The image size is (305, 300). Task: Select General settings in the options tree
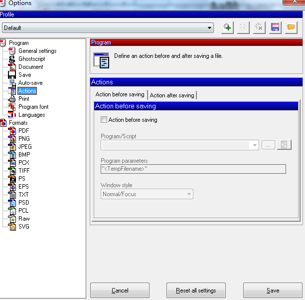[x=37, y=51]
